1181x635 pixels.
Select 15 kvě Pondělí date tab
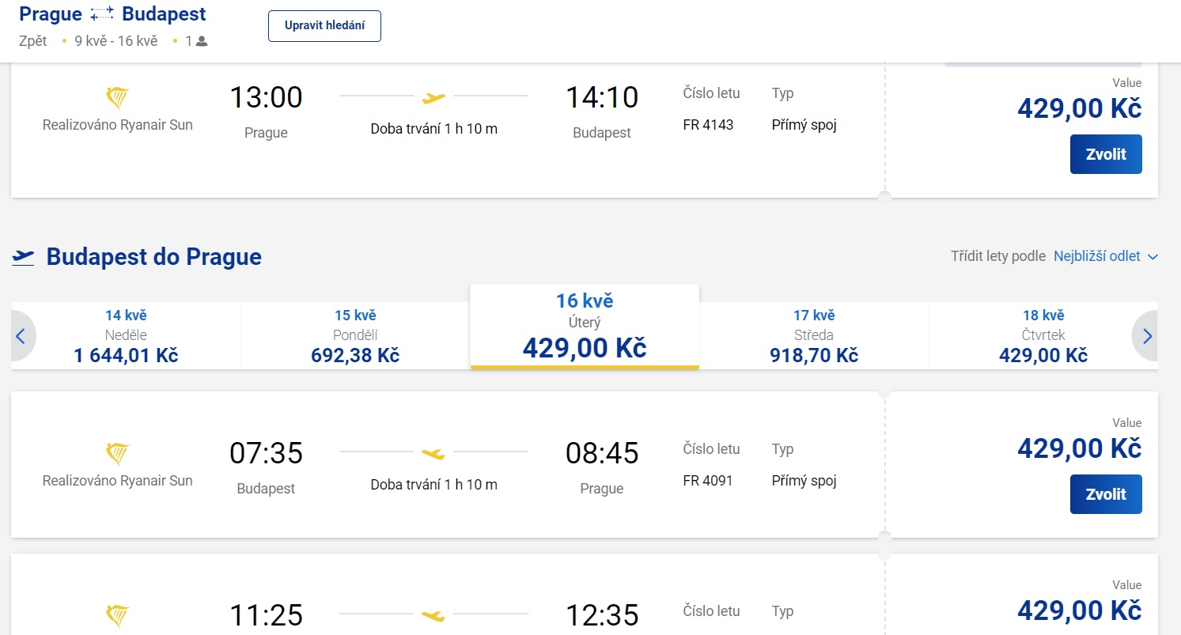point(355,335)
